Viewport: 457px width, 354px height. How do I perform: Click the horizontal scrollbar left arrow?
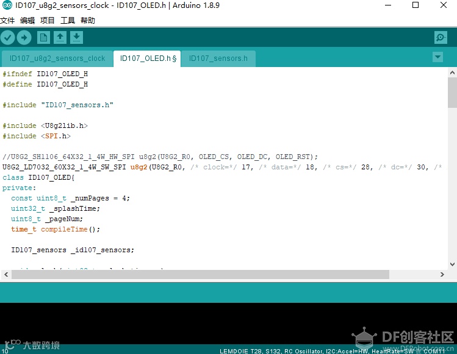pos(6,274)
